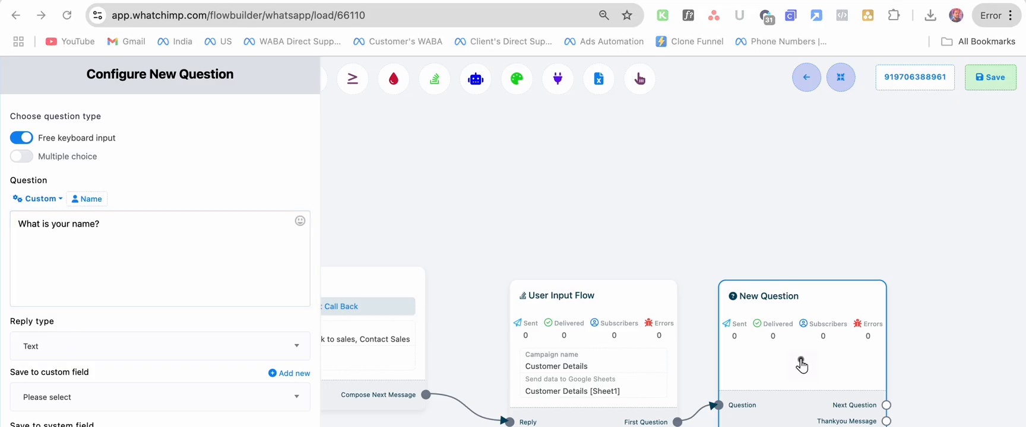Open Save to custom field select

click(160, 397)
